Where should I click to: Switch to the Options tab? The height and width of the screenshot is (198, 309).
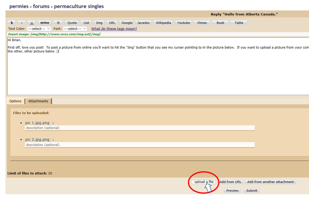coord(15,101)
